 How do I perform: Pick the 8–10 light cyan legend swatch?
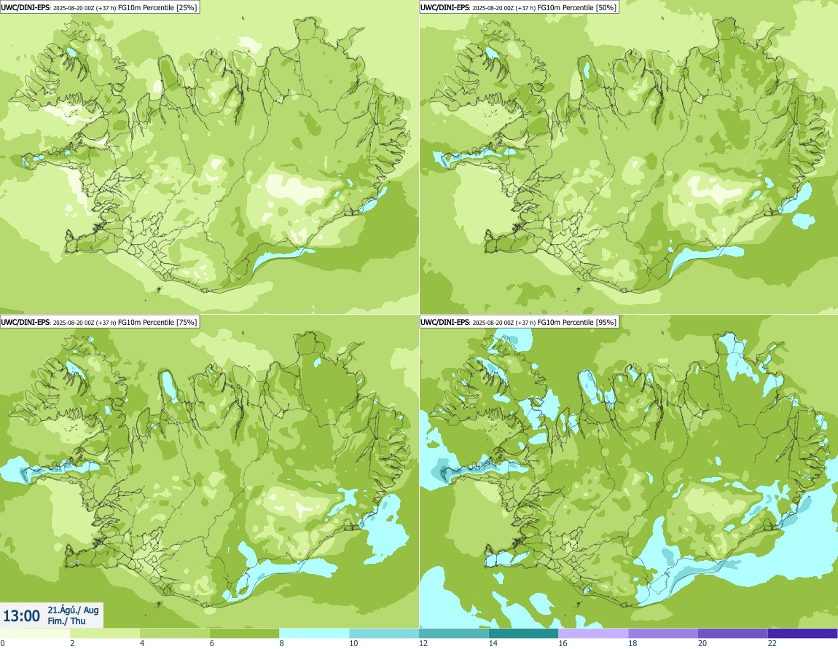(x=314, y=634)
